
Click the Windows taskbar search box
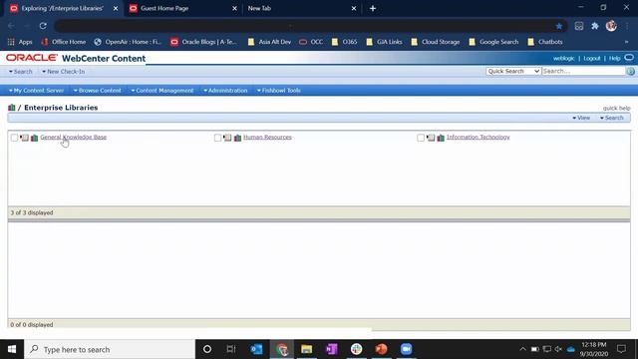110,349
